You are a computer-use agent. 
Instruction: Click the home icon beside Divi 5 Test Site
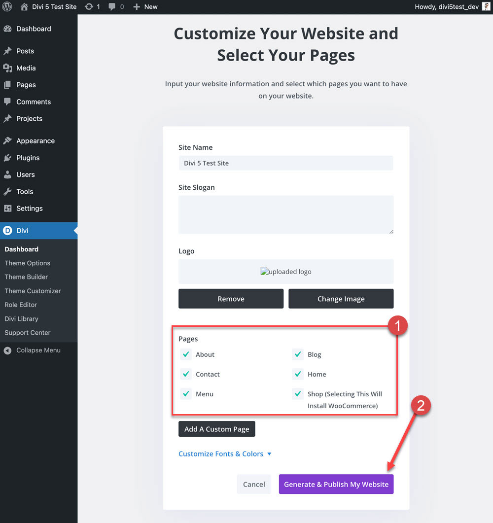(24, 7)
